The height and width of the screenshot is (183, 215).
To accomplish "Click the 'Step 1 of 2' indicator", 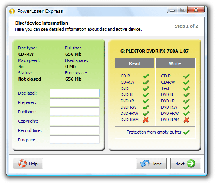I will click(186, 26).
